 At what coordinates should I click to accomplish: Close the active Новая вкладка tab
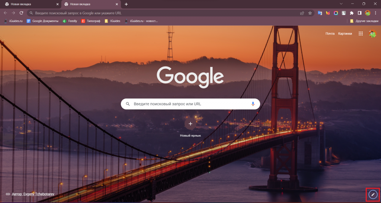pyautogui.click(x=117, y=4)
